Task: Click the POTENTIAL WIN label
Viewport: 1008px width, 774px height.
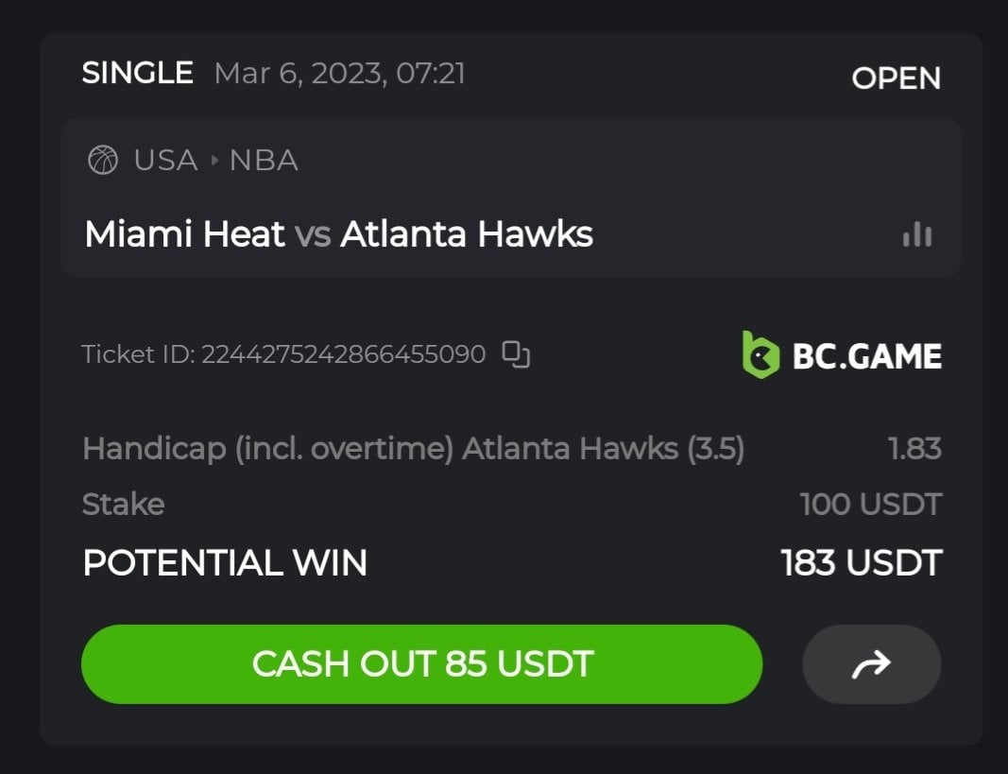Action: (225, 563)
